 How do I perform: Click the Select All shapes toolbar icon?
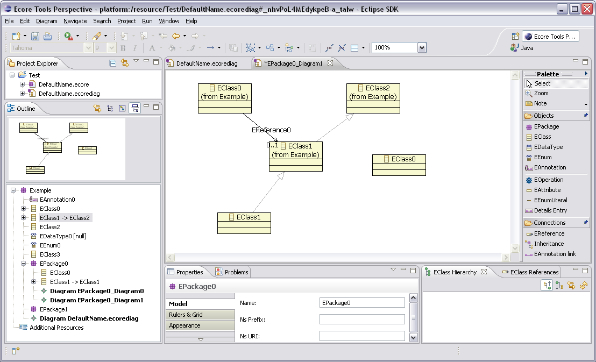click(251, 47)
